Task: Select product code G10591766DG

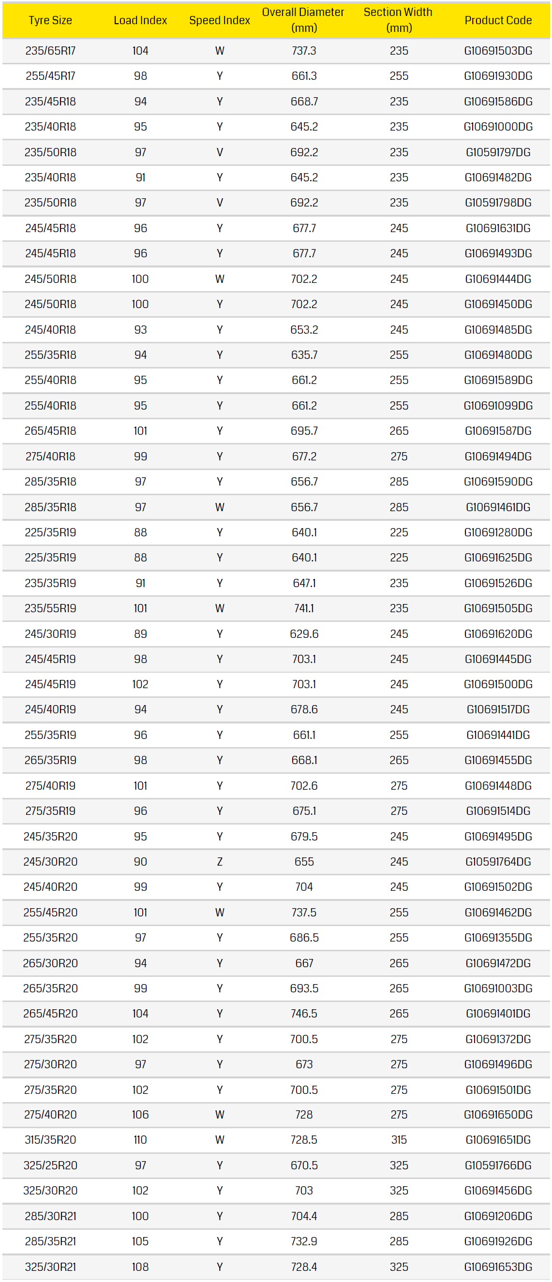Action: pos(498,1165)
